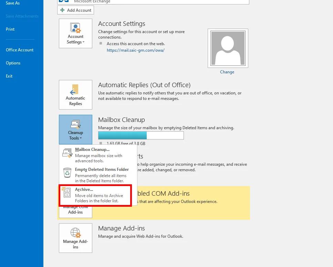
Task: Click the Mailbox Cleanup section heading
Action: click(122, 120)
